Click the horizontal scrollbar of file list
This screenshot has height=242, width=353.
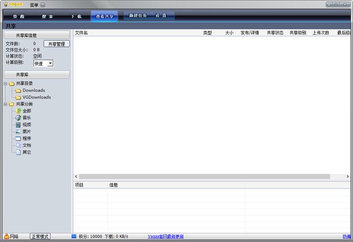(203, 177)
